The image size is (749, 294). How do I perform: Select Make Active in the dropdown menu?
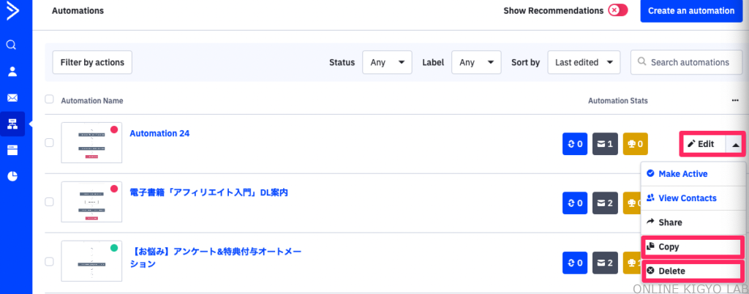pyautogui.click(x=693, y=174)
